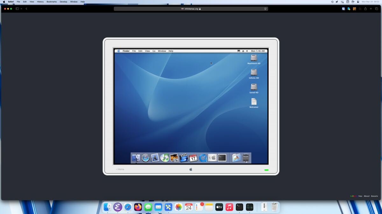Image resolution: width=382 pixels, height=214 pixels.
Task: Open Emacs purple icon in macOS dock
Action: pyautogui.click(x=117, y=207)
